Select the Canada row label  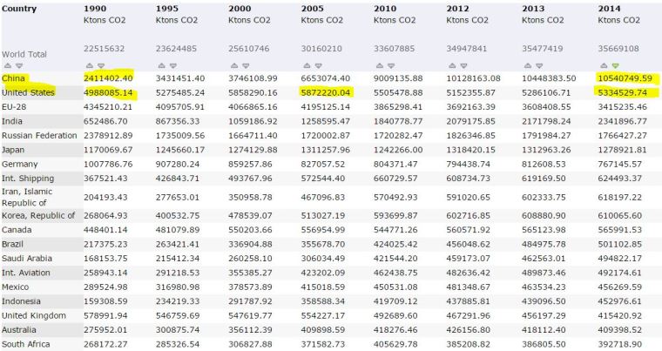click(x=17, y=230)
